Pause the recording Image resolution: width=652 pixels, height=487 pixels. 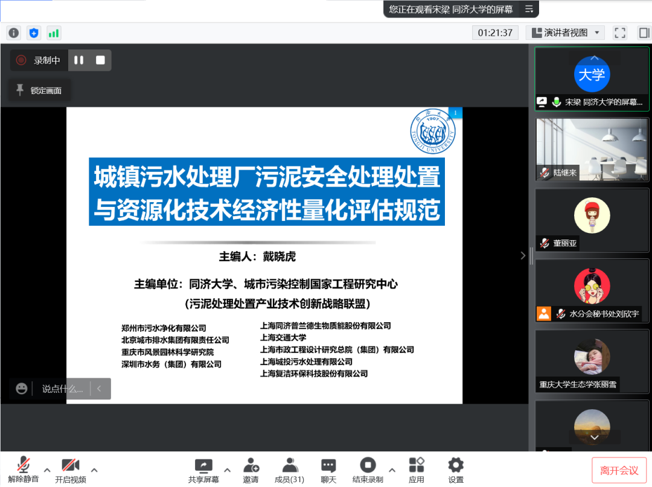(x=79, y=60)
